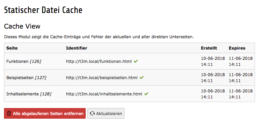Select the Funktionen [126] page entry

(24, 61)
